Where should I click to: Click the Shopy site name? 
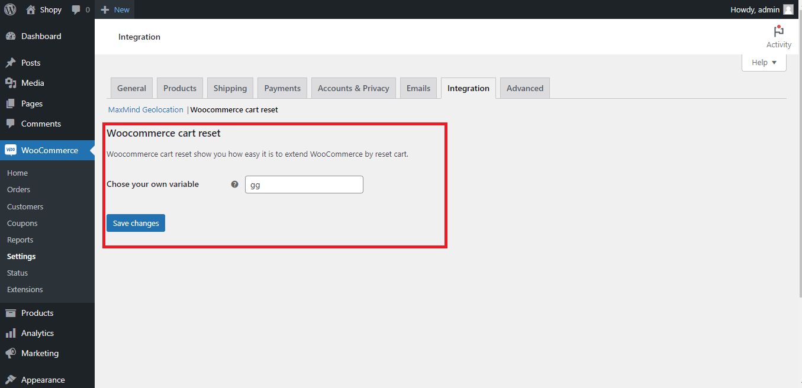(51, 10)
